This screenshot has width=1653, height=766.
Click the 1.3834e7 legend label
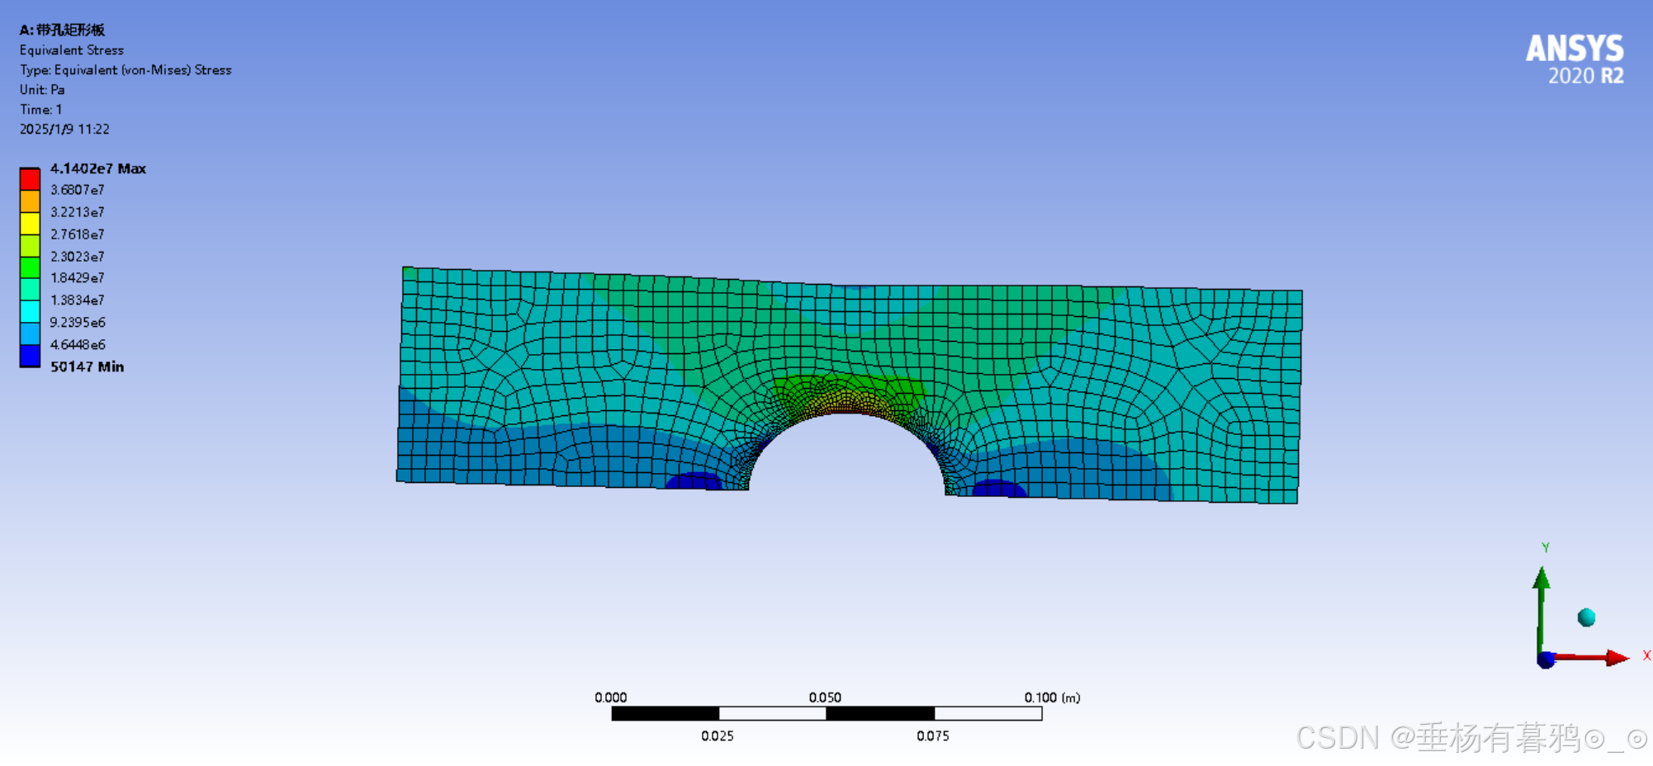(77, 300)
